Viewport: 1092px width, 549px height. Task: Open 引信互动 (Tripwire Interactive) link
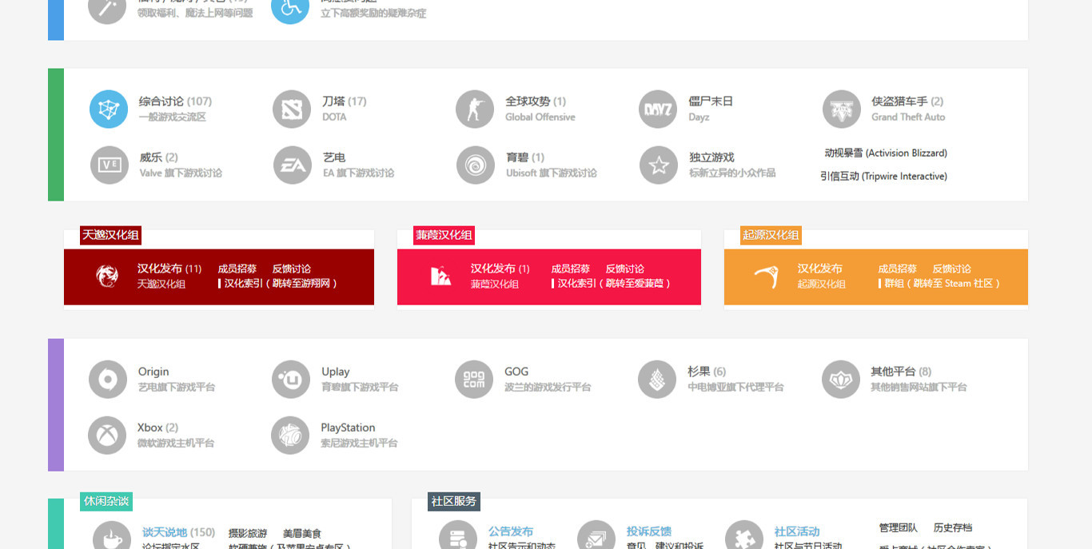[883, 176]
